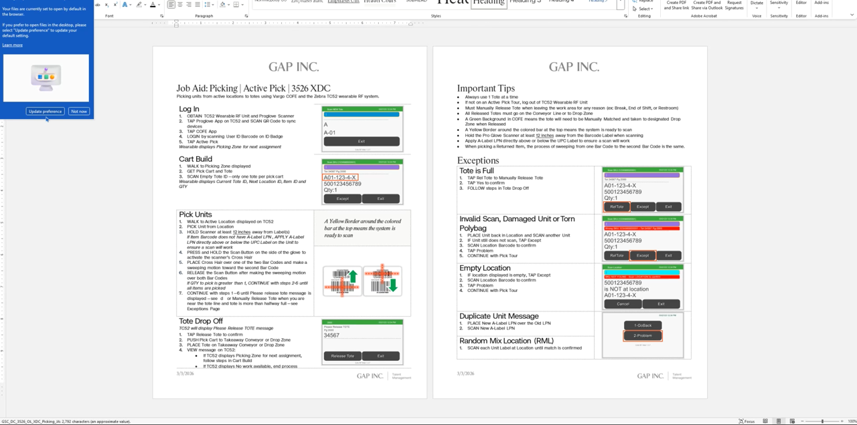
Task: Open the borders dropdown arrow
Action: (242, 5)
